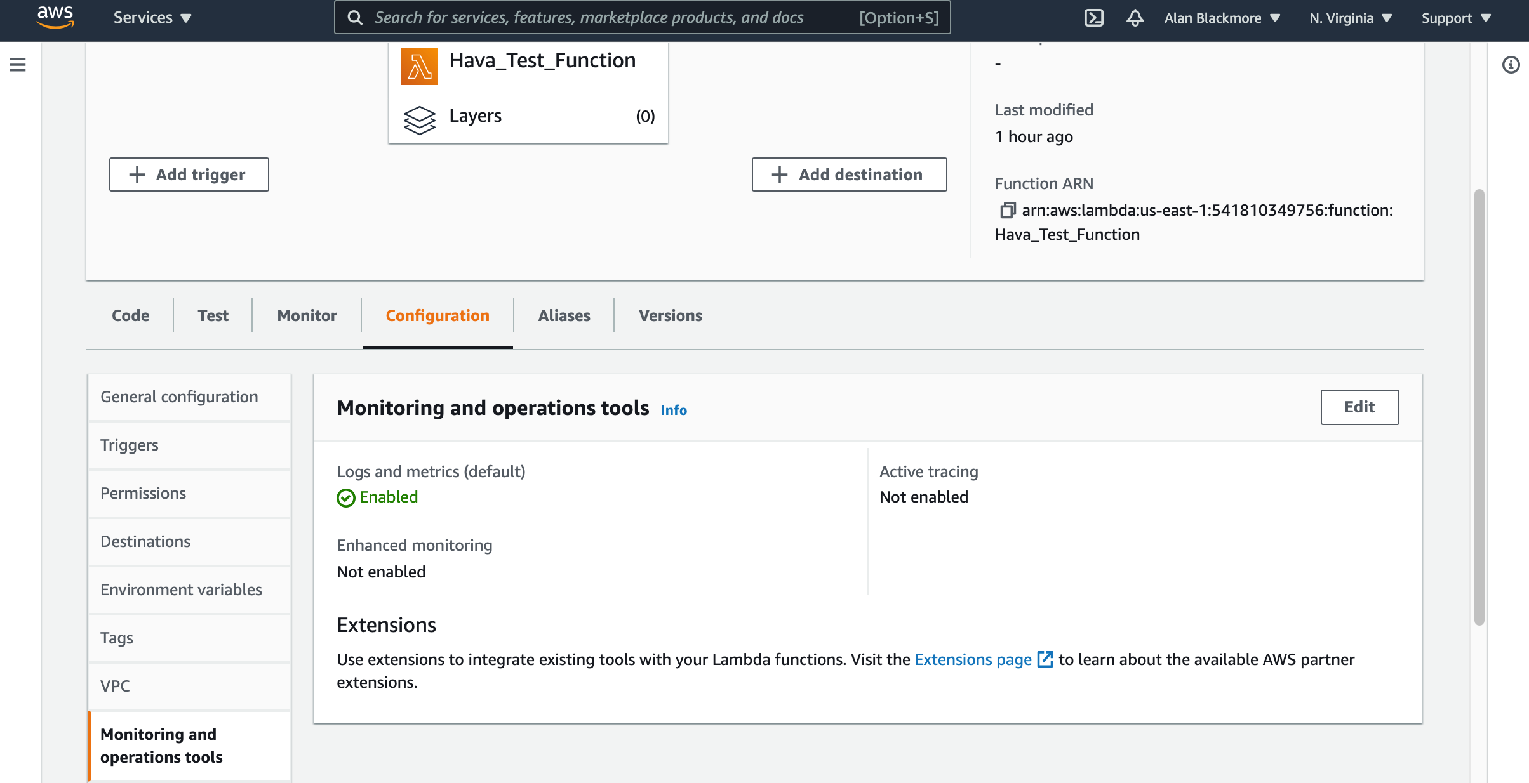Open the navigation hamburger menu
The height and width of the screenshot is (783, 1529).
[18, 65]
